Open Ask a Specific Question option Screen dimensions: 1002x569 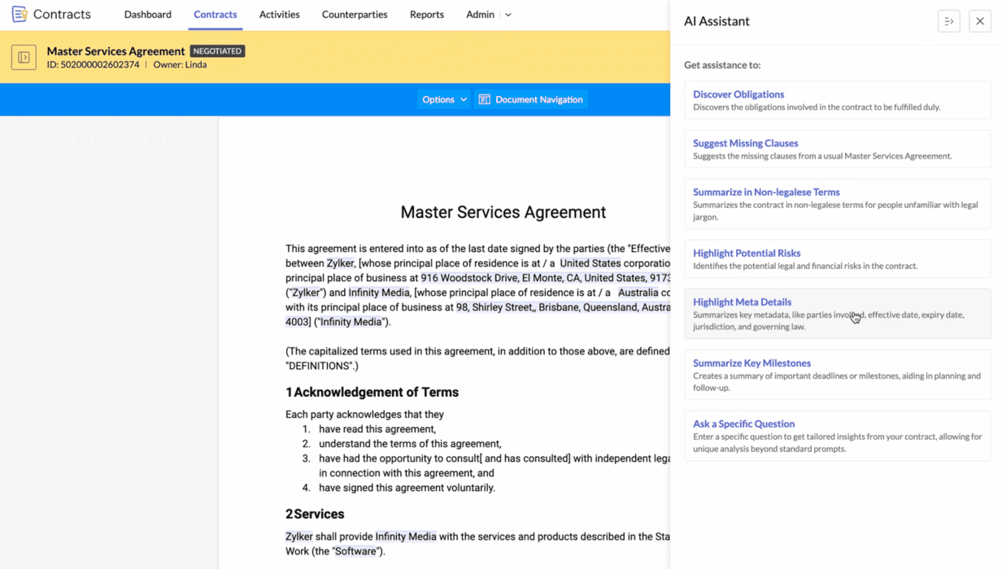click(837, 436)
